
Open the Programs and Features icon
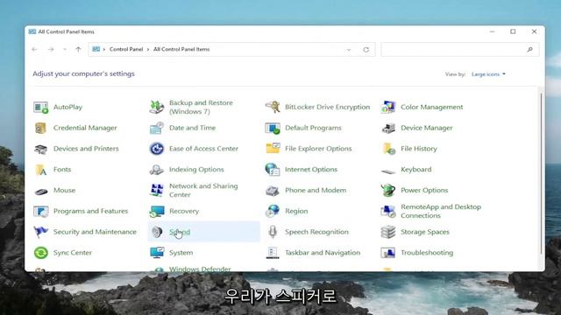pyautogui.click(x=41, y=211)
